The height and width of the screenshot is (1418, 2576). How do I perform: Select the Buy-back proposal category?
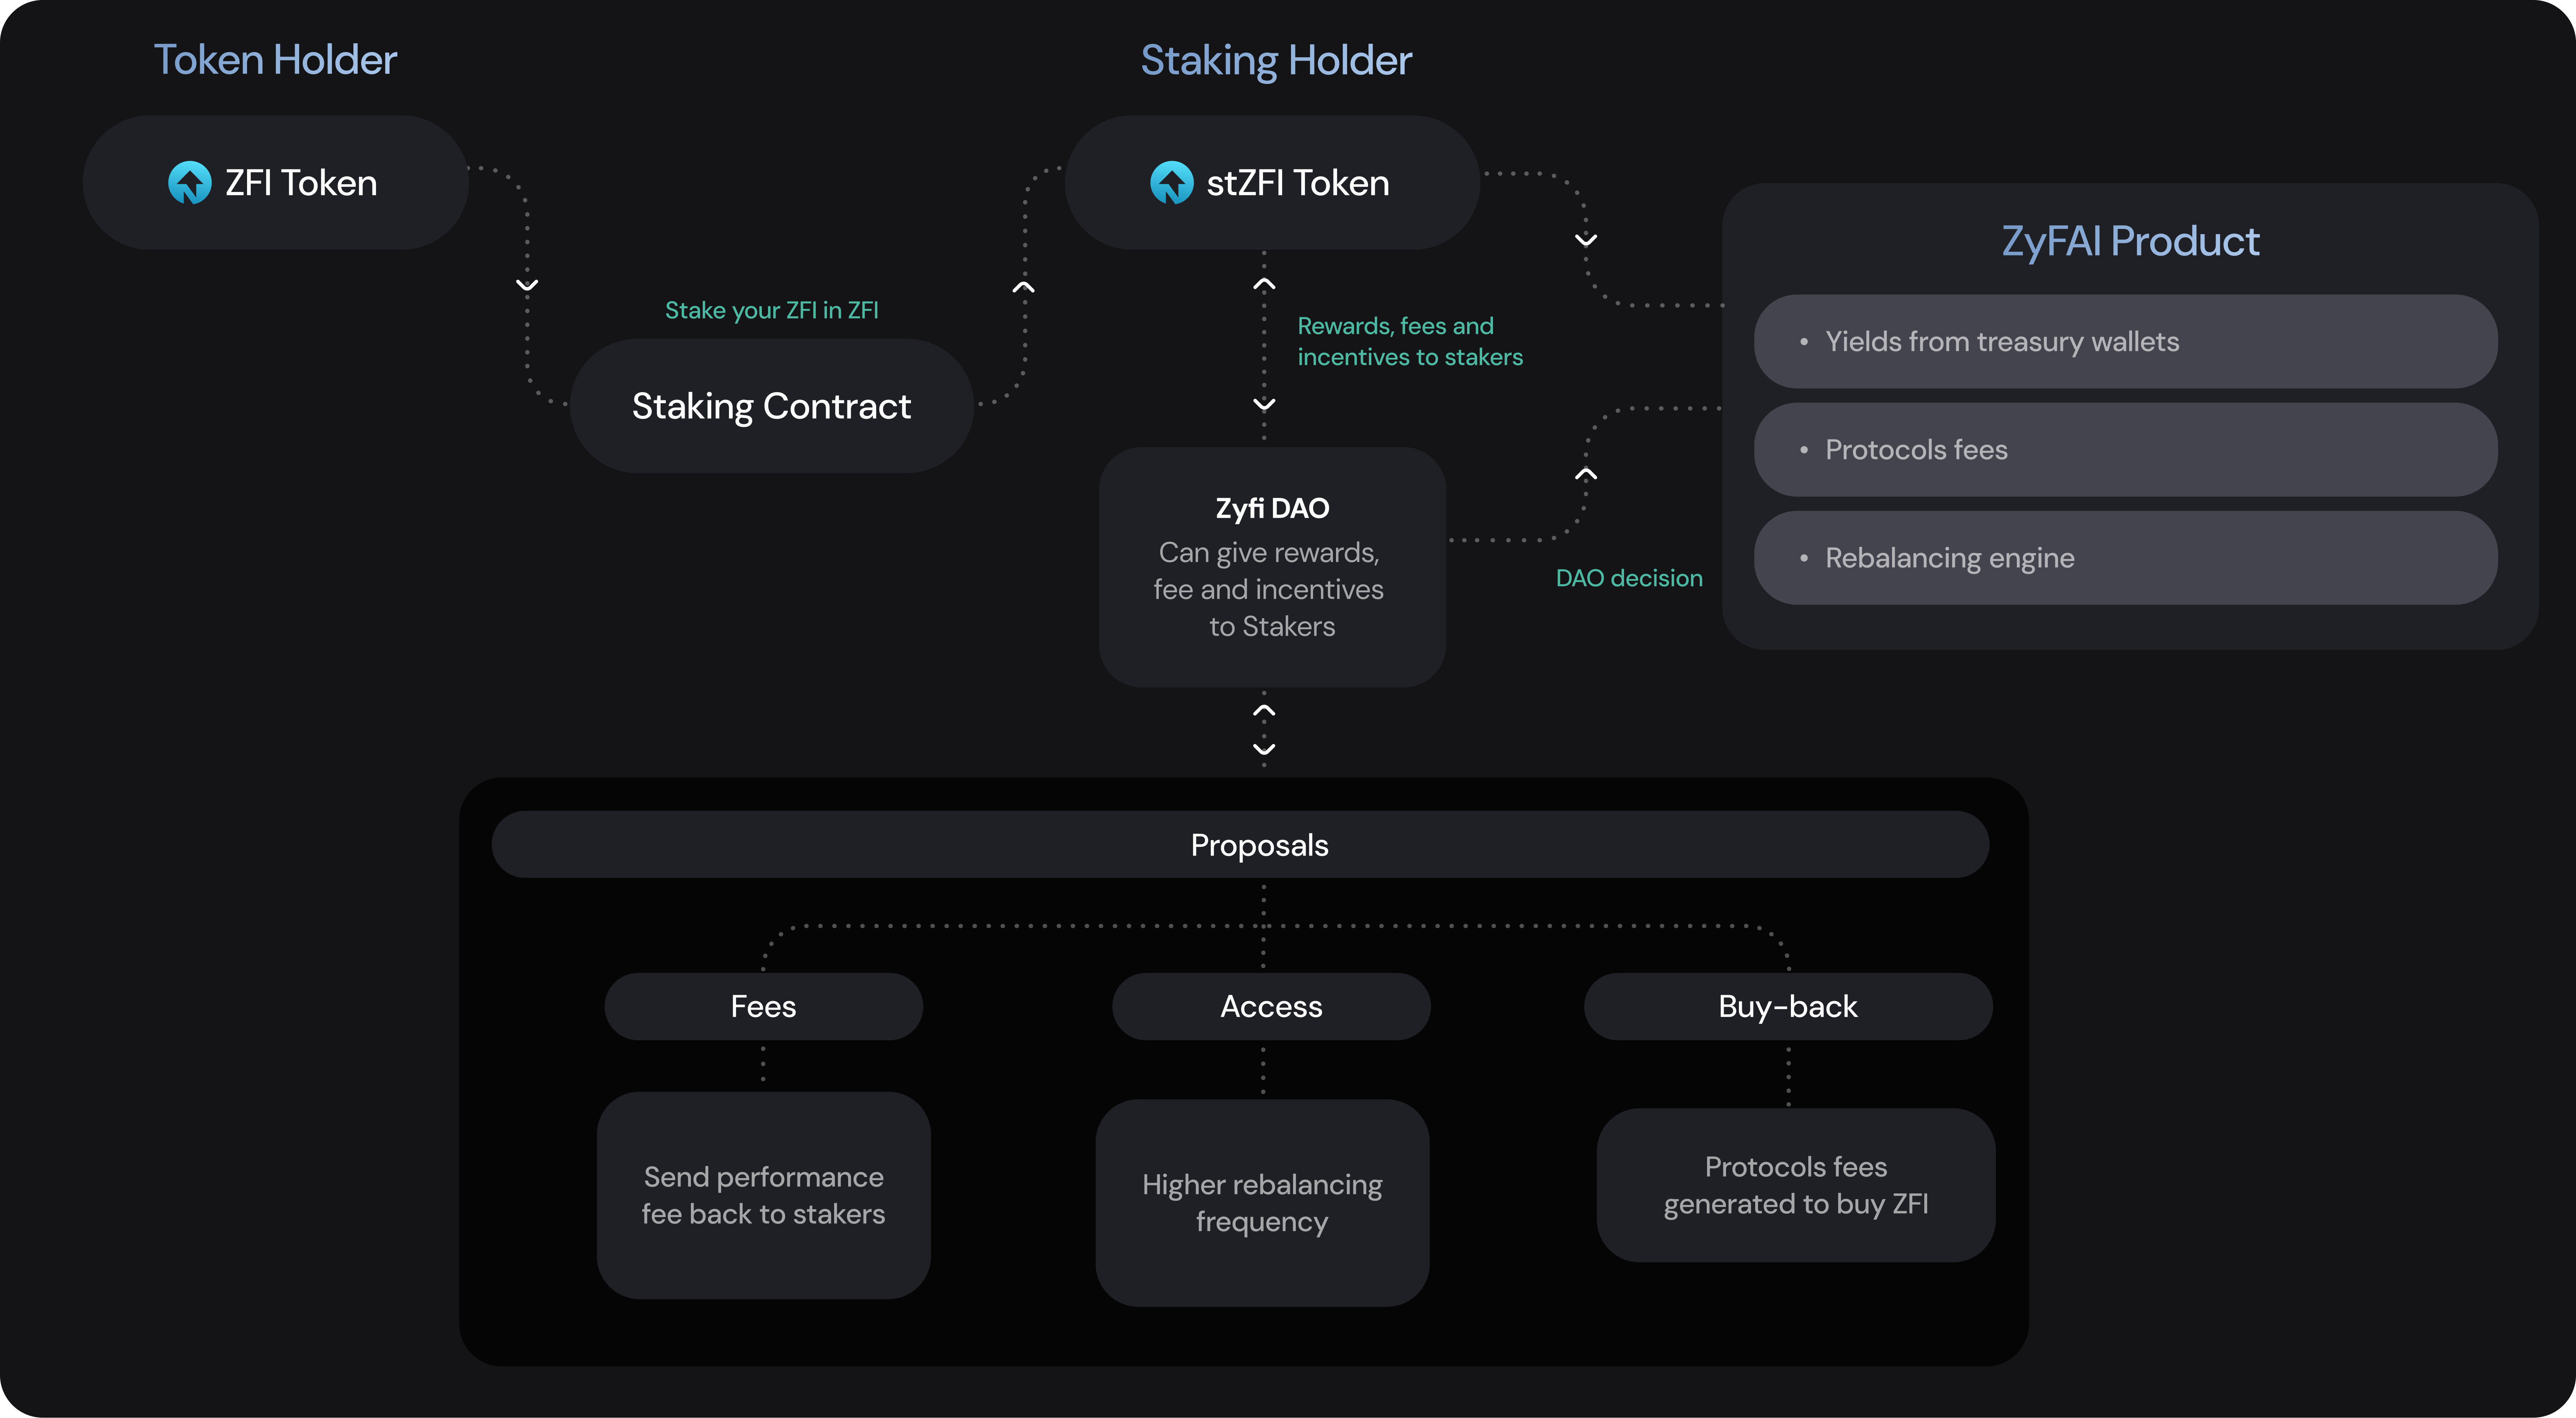1788,1006
